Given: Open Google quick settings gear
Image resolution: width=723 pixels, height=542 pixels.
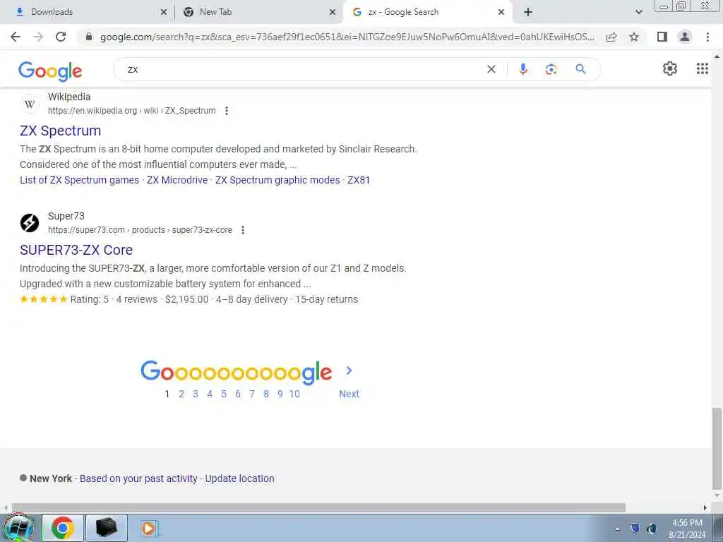Looking at the screenshot, I should 670,68.
